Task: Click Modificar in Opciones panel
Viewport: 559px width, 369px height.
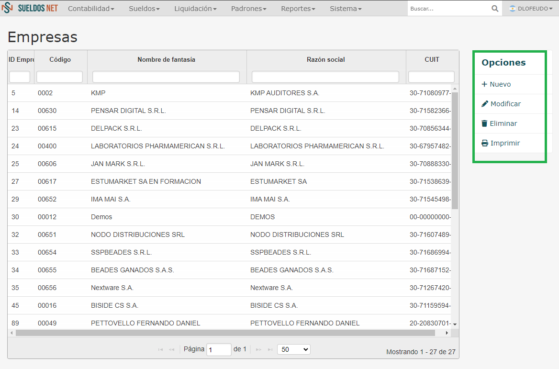Action: pyautogui.click(x=501, y=104)
